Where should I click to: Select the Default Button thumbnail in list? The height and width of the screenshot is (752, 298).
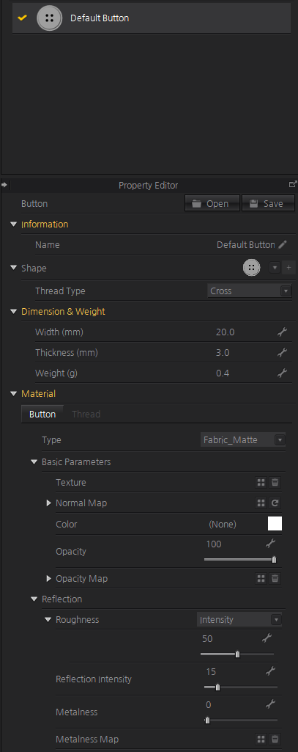[49, 18]
